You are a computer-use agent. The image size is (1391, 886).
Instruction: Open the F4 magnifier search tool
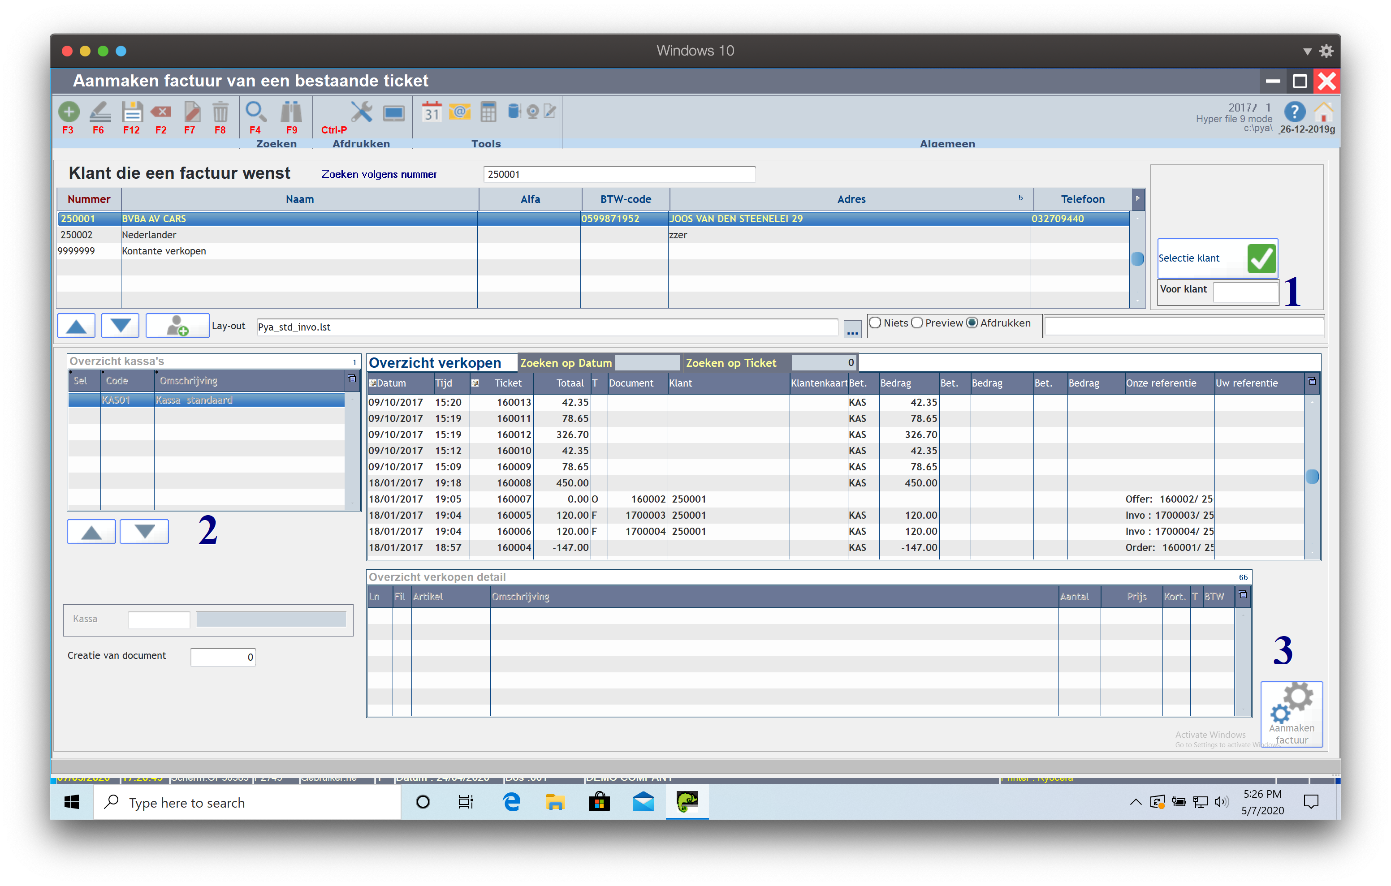click(x=255, y=112)
